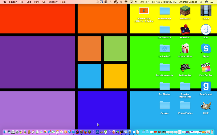This screenshot has width=217, height=135.
Task: Open the Help menu
Action: (x=63, y=2)
